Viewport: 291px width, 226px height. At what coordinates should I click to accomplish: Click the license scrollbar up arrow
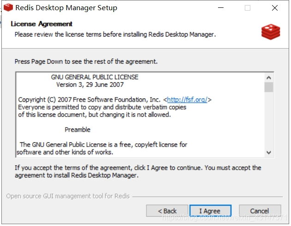(x=268, y=78)
